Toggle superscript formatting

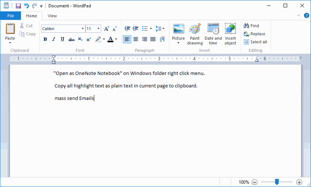pos(89,39)
